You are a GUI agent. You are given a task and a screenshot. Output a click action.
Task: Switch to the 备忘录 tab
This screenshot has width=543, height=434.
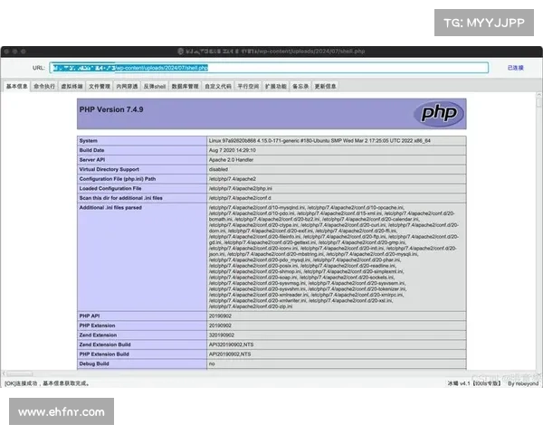coord(300,86)
